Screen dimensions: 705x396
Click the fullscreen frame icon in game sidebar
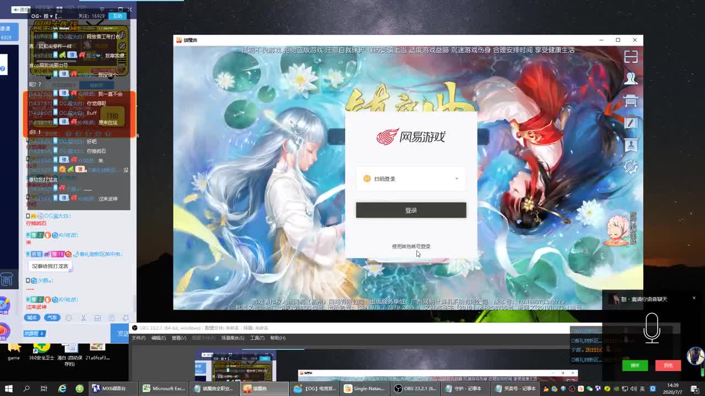(x=631, y=57)
